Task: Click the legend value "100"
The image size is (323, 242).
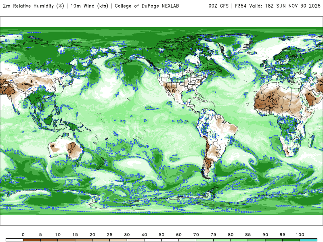Action: click(x=300, y=235)
